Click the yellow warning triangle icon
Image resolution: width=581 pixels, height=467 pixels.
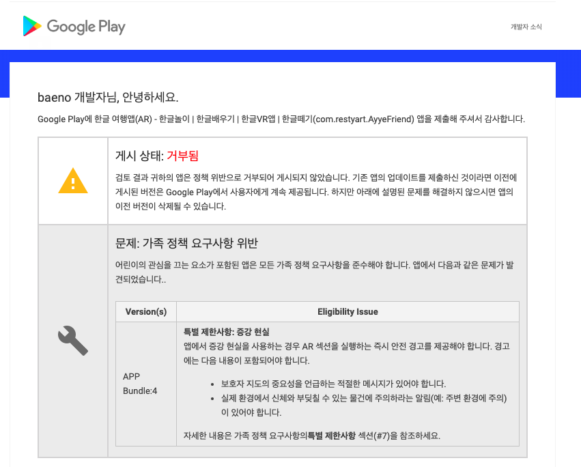pos(73,181)
